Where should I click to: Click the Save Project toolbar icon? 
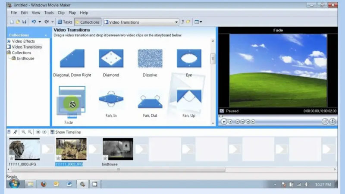(24, 22)
